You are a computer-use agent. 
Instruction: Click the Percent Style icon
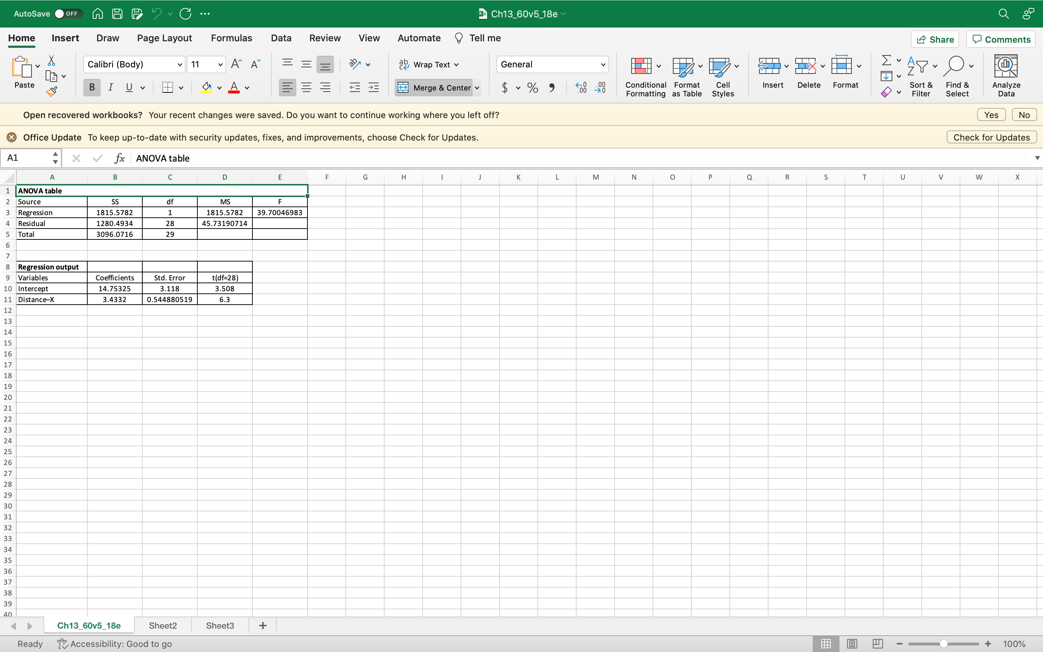point(533,88)
